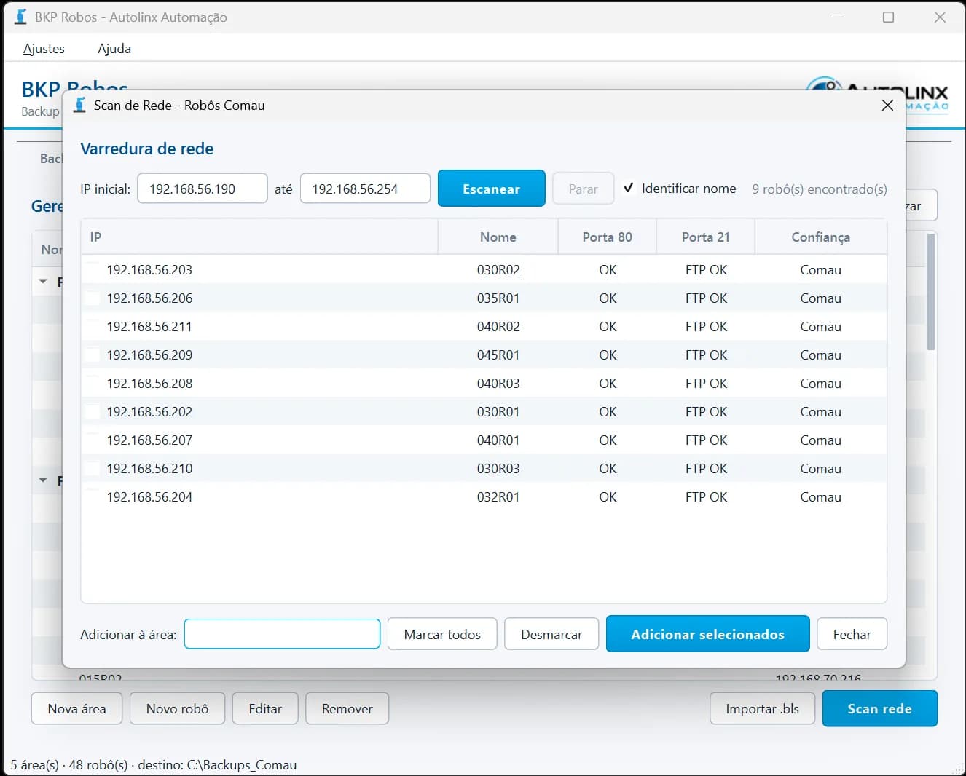Click Remover in the main window
The image size is (966, 776).
click(347, 708)
